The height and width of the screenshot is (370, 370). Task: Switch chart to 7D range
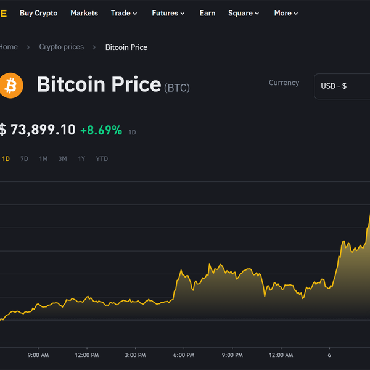[x=24, y=158]
